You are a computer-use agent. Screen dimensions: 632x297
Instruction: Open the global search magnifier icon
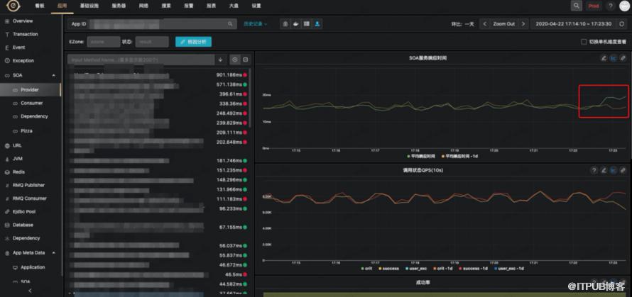click(577, 6)
